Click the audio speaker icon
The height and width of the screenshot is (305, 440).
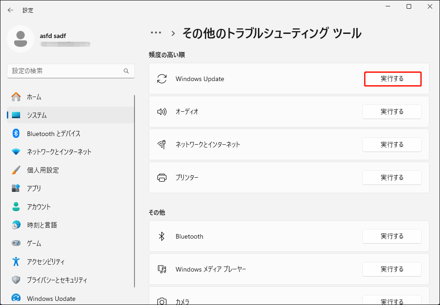161,111
